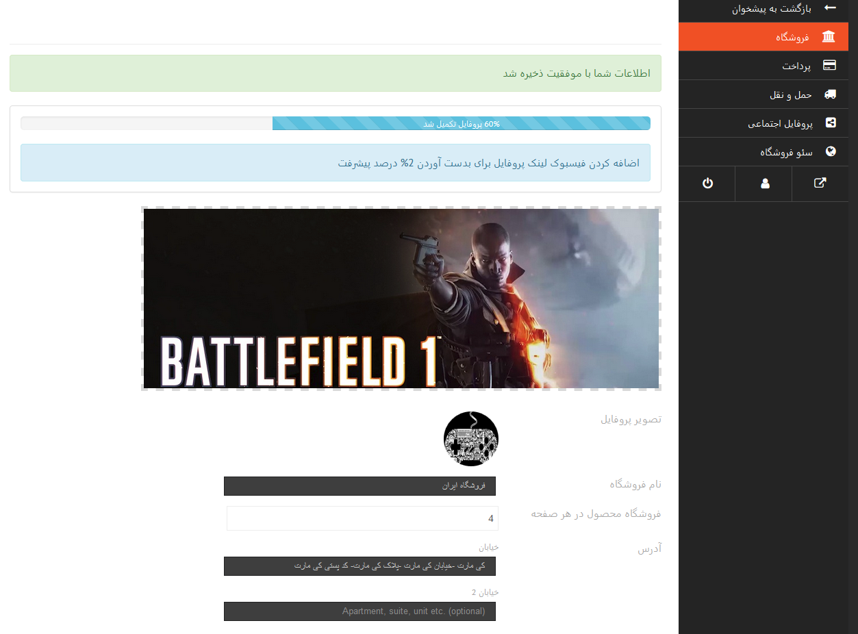Click the power logout icon
858x634 pixels.
[707, 183]
